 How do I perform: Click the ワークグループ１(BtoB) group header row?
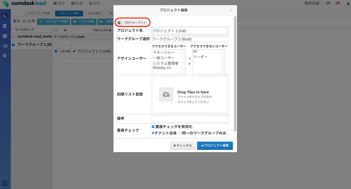(83, 37)
